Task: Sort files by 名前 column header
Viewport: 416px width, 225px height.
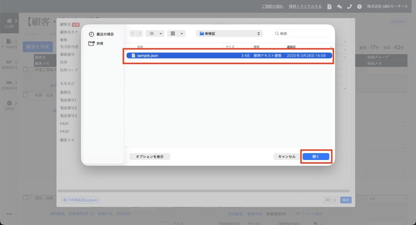Action: (x=140, y=47)
